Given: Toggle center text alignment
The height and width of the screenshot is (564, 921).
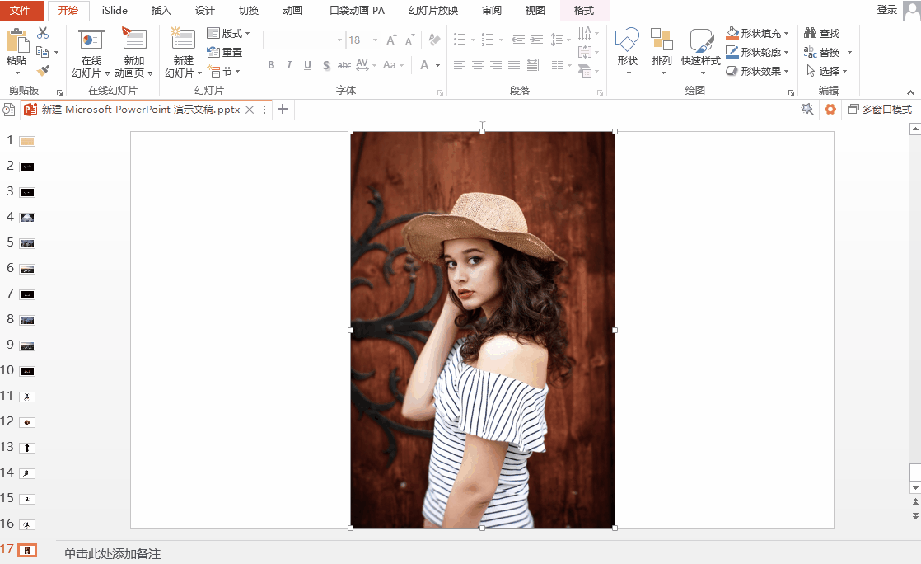Looking at the screenshot, I should [478, 65].
